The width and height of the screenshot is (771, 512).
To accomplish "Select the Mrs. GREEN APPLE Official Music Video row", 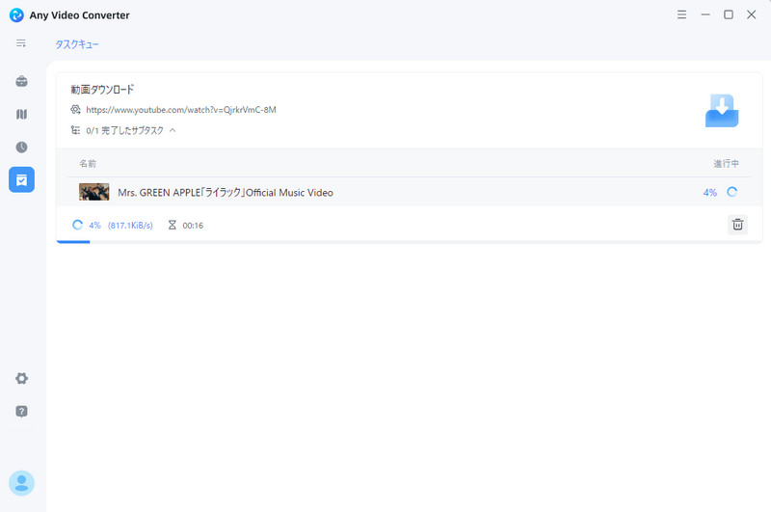I will [409, 192].
